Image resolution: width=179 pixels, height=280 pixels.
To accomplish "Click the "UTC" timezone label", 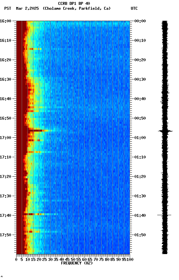I will (134, 8).
